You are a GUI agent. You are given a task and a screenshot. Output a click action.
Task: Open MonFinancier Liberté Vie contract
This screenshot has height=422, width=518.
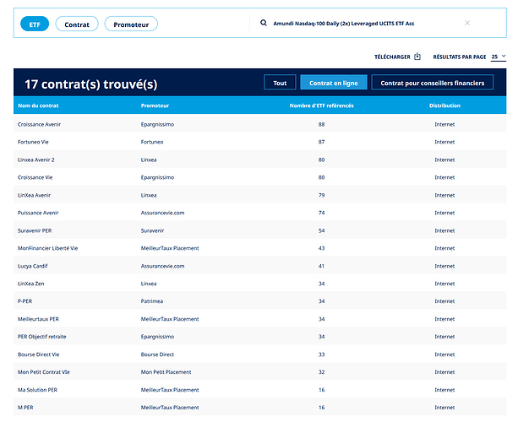click(x=48, y=248)
